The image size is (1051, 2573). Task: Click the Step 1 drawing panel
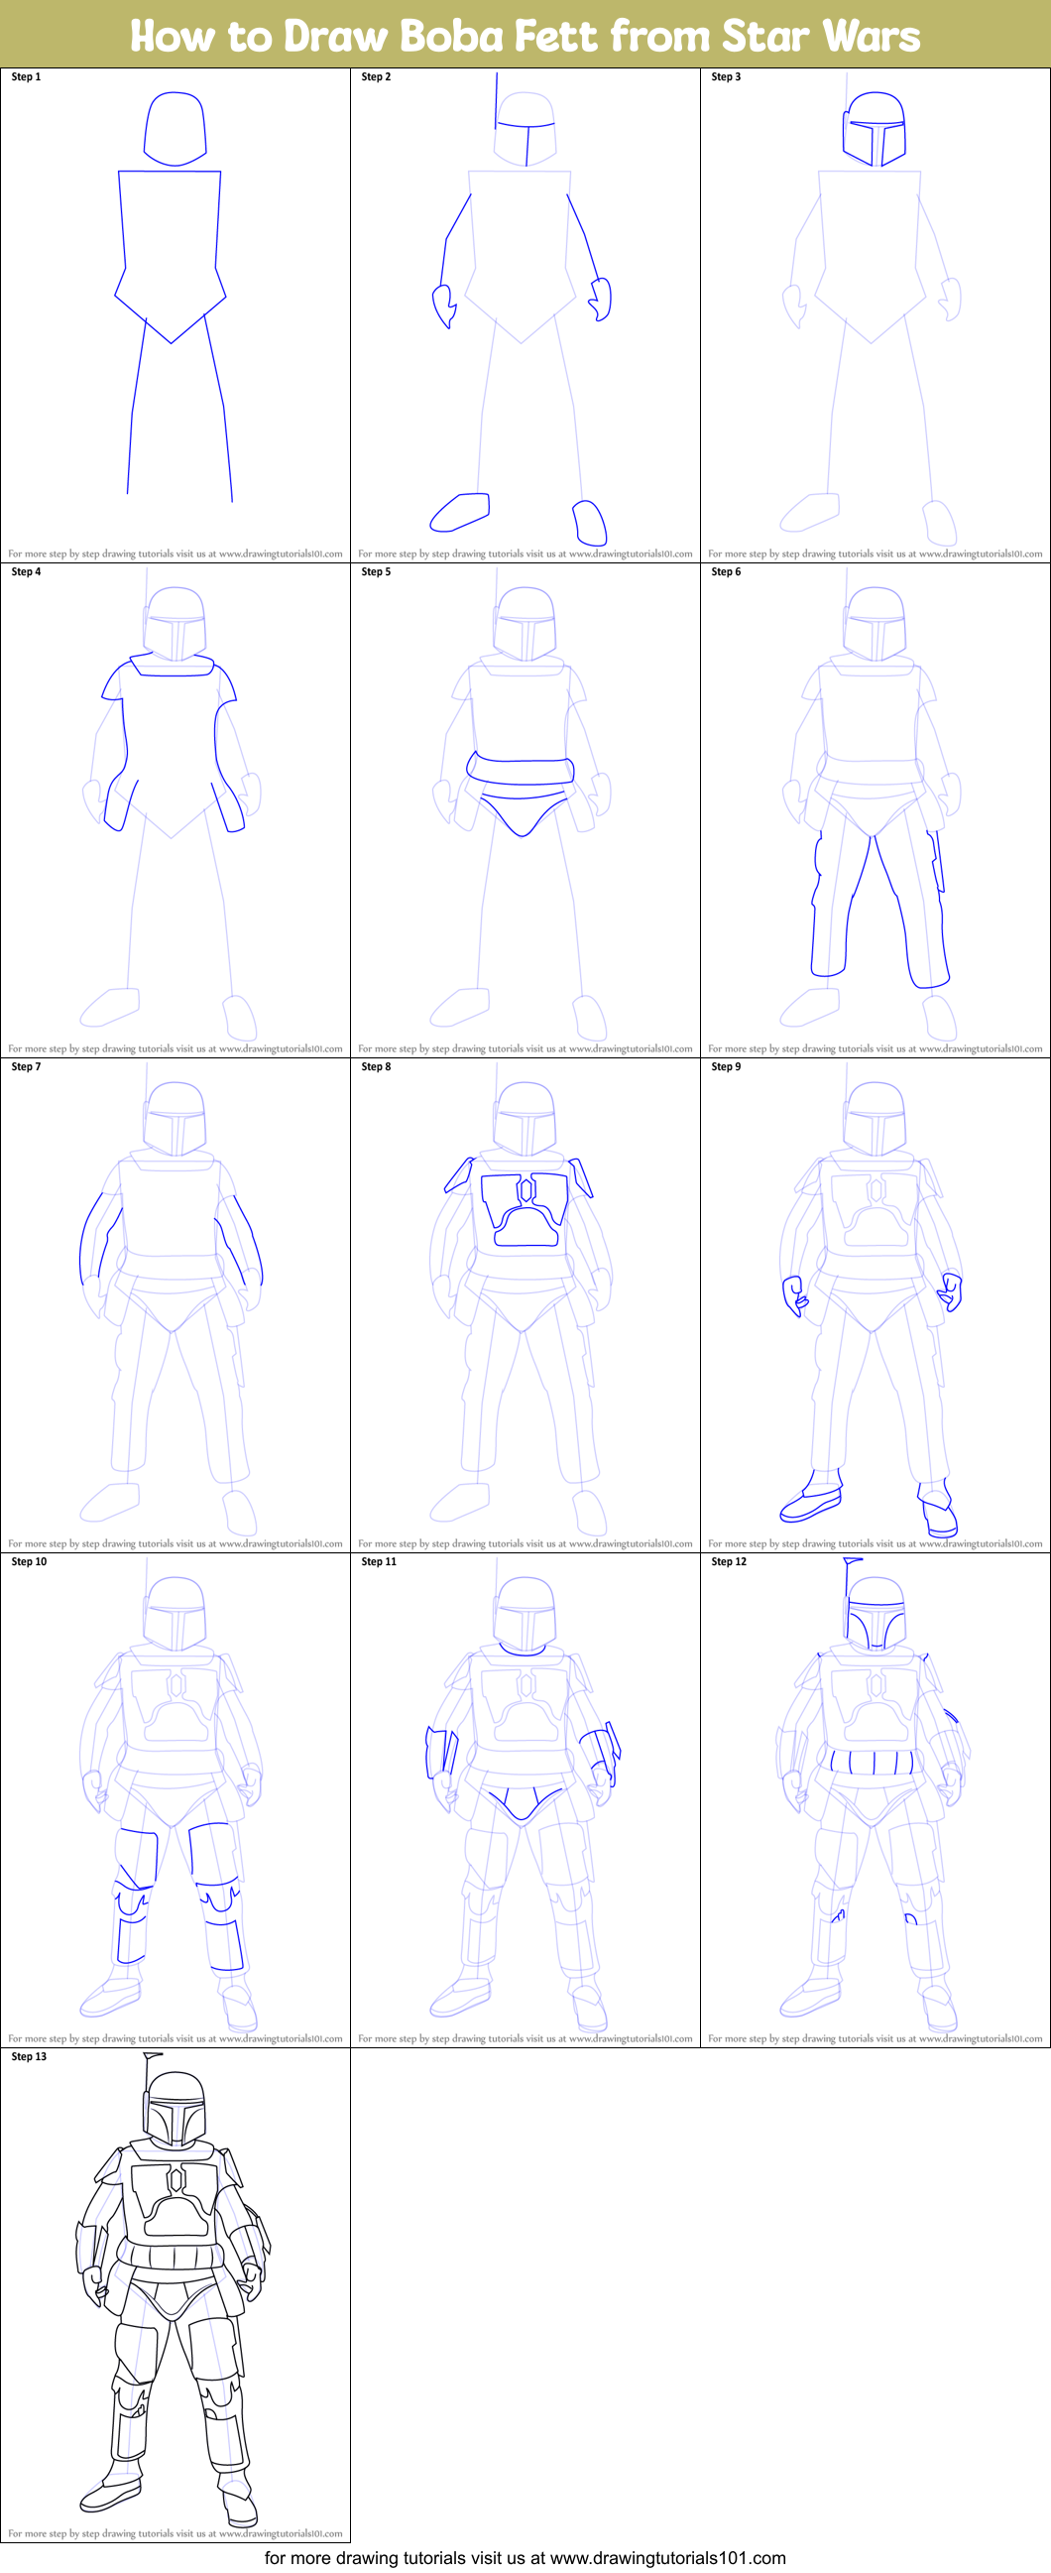coord(175,314)
